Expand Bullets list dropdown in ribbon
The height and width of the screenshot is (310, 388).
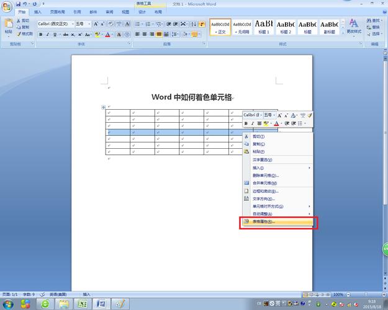click(142, 24)
